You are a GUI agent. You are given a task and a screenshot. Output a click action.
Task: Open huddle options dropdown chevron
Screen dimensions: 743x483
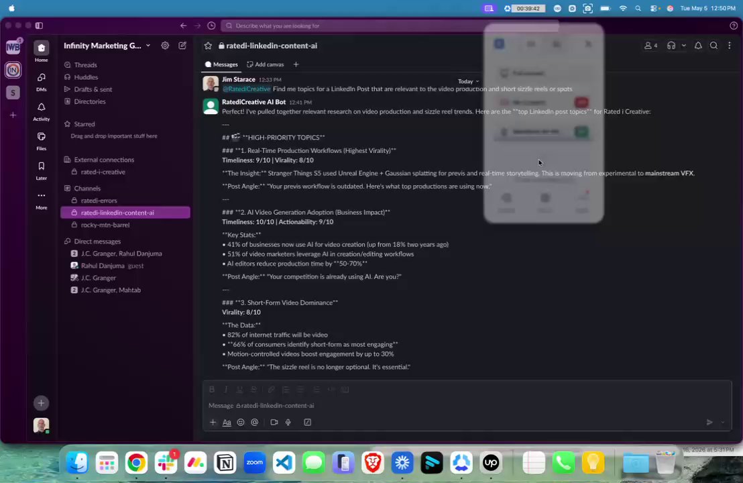coord(683,46)
